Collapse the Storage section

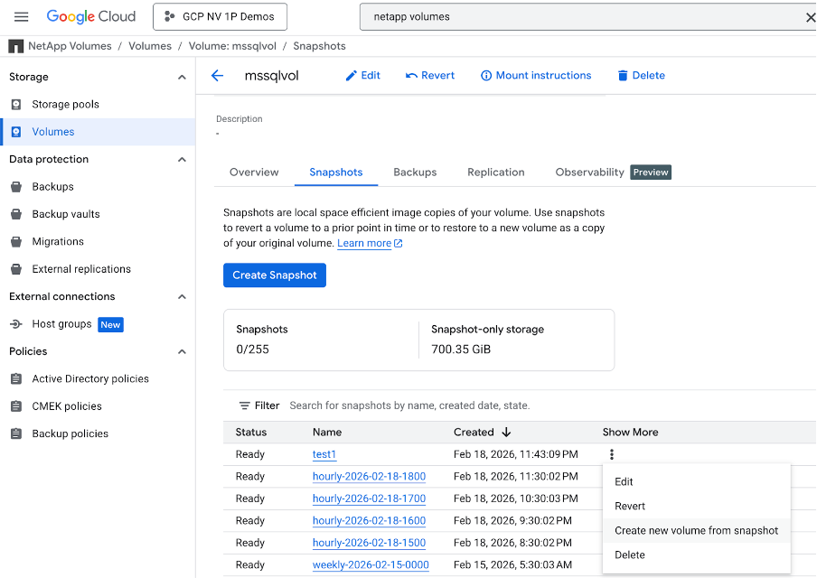pyautogui.click(x=182, y=77)
